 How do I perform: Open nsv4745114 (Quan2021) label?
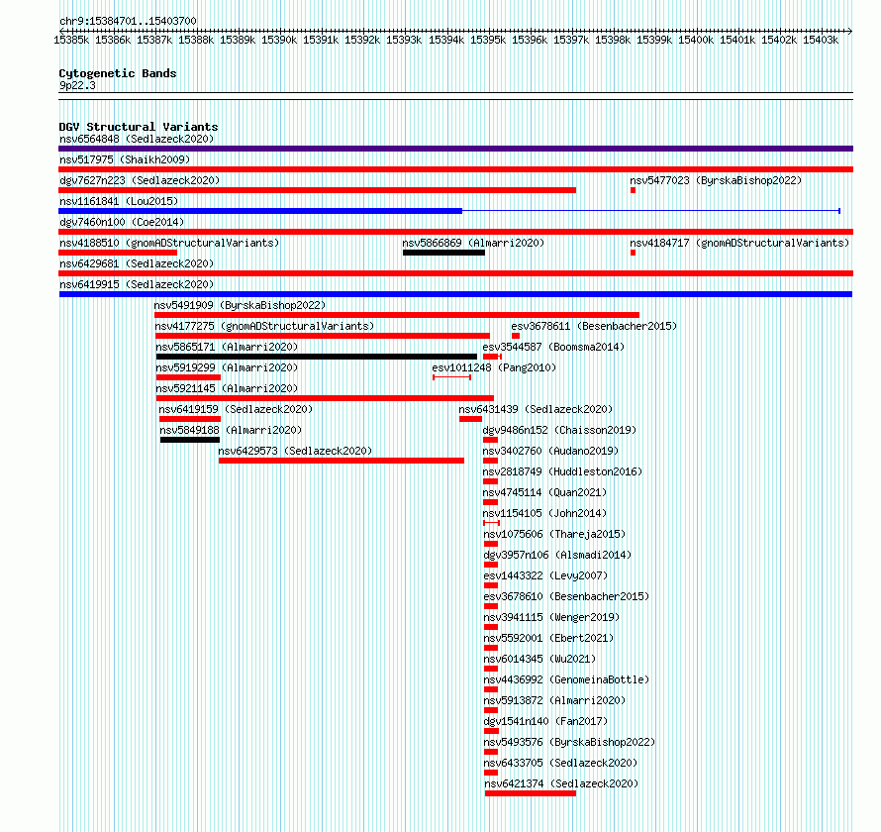click(x=544, y=492)
